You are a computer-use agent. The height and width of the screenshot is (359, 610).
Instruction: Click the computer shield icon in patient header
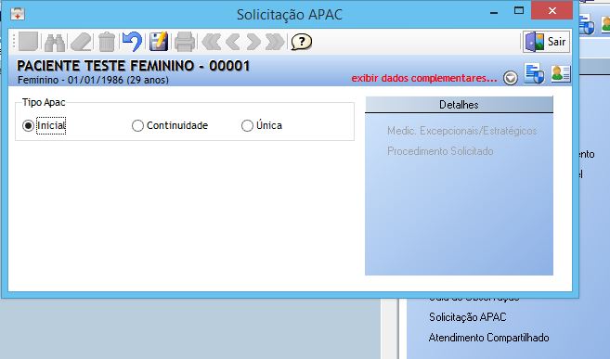coord(534,73)
